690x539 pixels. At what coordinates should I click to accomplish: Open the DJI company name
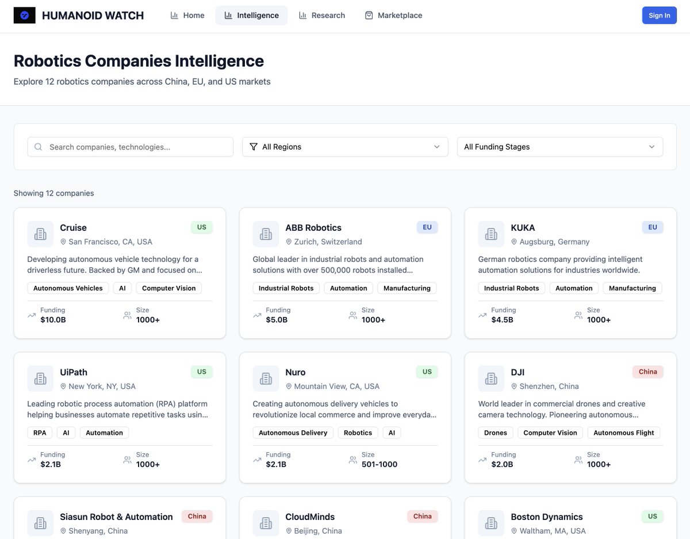(x=517, y=372)
